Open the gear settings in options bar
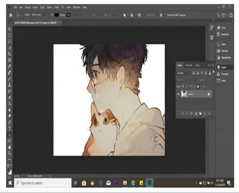 161,15
